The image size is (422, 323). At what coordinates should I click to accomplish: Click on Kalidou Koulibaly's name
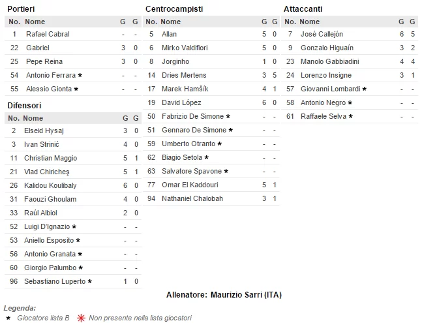pyautogui.click(x=50, y=185)
